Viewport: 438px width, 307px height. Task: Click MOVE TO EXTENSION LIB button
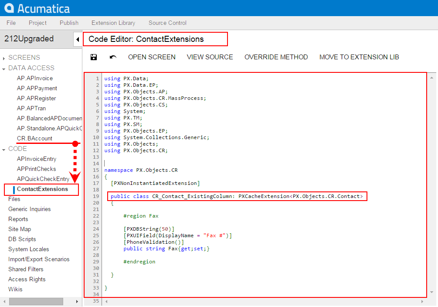(359, 57)
